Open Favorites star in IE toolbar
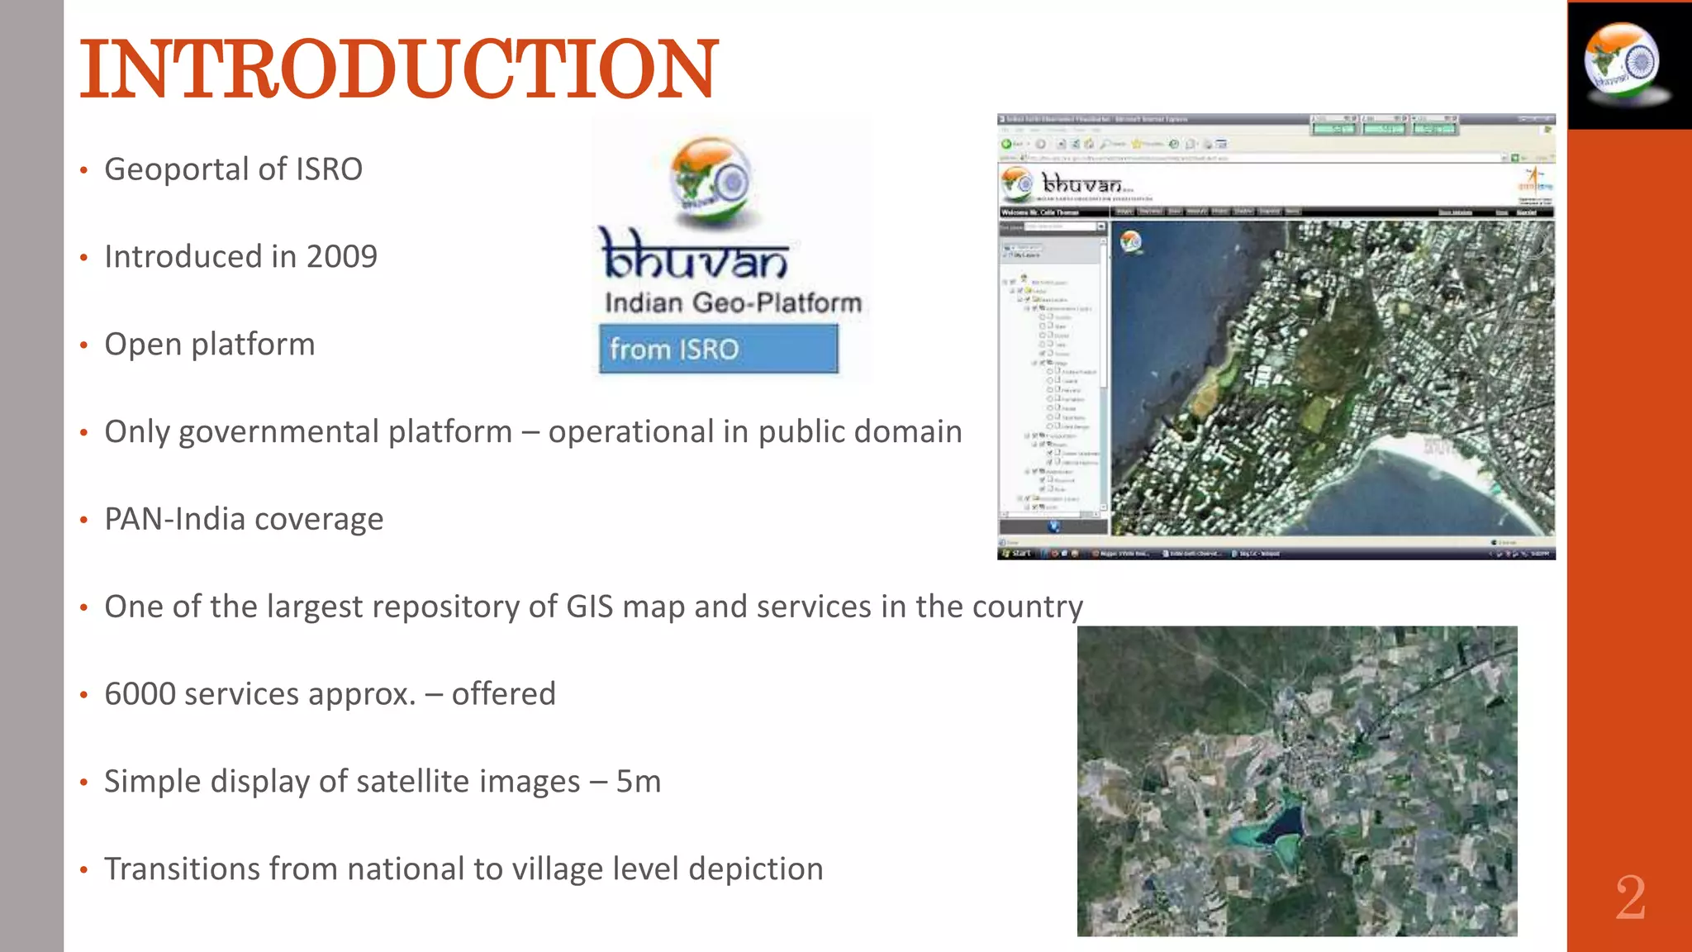Screen dimensions: 1692x952 1137,144
